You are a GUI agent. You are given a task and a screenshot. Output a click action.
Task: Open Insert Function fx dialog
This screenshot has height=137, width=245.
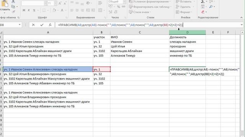[x=50, y=25]
